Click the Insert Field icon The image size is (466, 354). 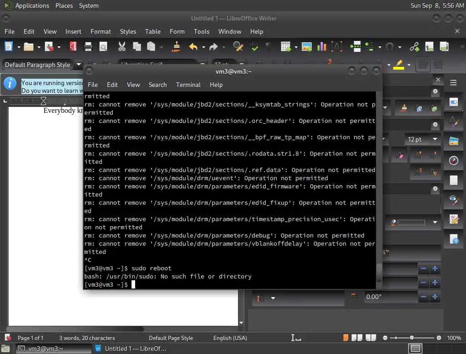point(370,47)
